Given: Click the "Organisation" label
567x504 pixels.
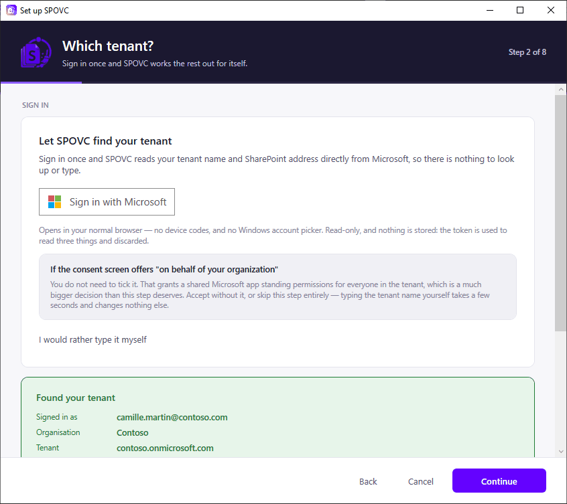Looking at the screenshot, I should [58, 432].
